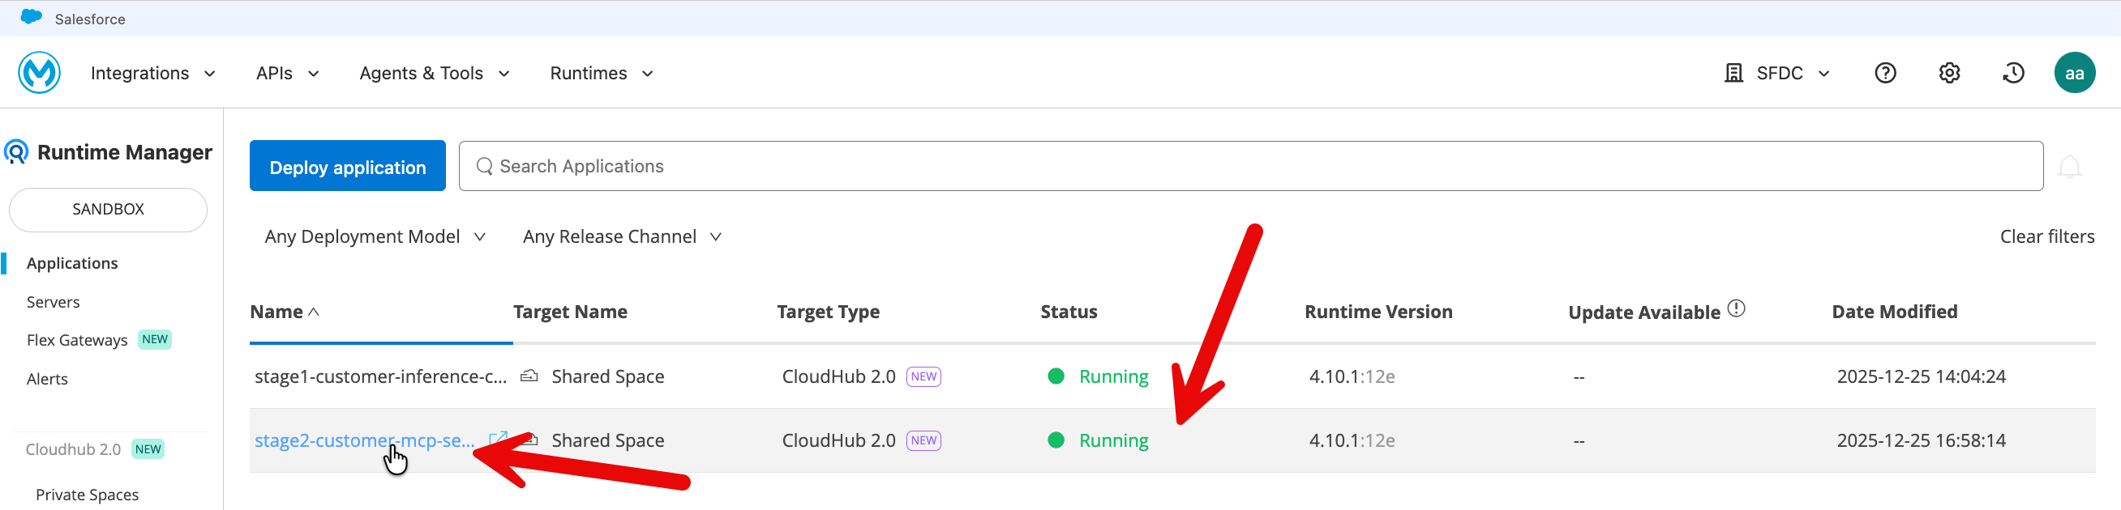Image resolution: width=2121 pixels, height=510 pixels.
Task: Open stage1-customer-inference-c... application
Action: [x=380, y=376]
